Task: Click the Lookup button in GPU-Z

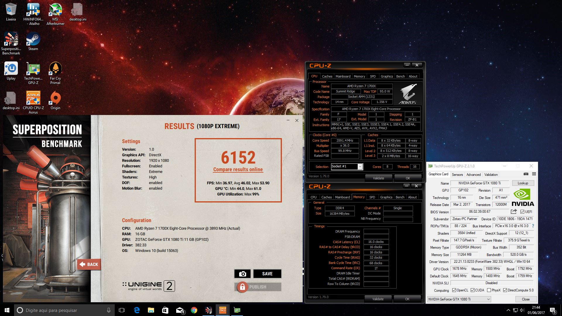Action: click(523, 183)
